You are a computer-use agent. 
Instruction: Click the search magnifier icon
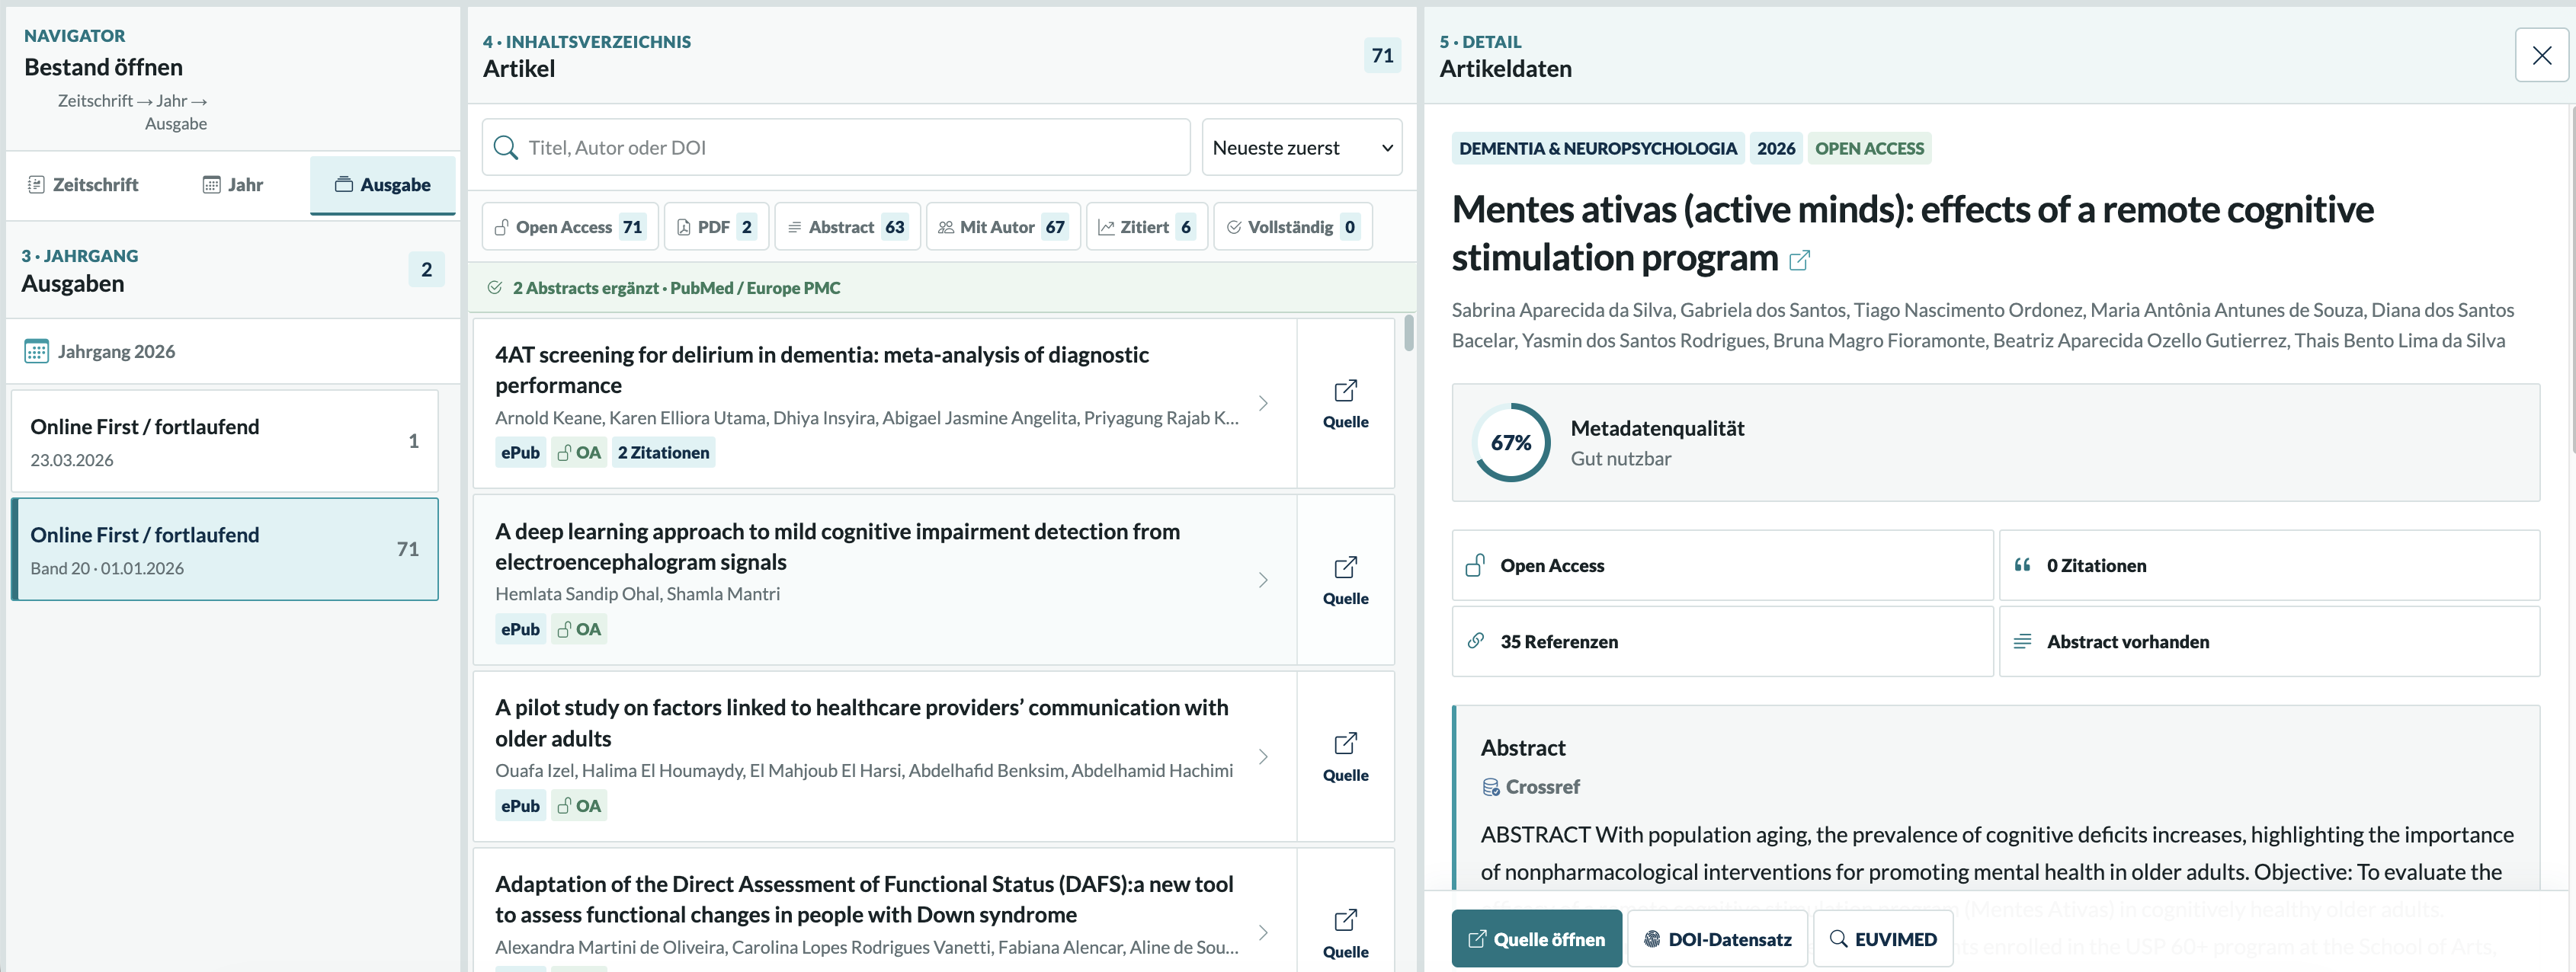pyautogui.click(x=506, y=148)
